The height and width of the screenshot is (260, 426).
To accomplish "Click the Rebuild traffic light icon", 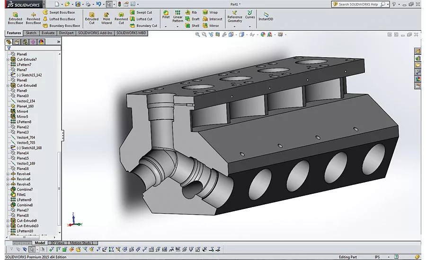I will pyautogui.click(x=119, y=4).
